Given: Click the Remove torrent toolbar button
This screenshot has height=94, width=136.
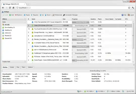Looking at the screenshot, I should [18, 15].
